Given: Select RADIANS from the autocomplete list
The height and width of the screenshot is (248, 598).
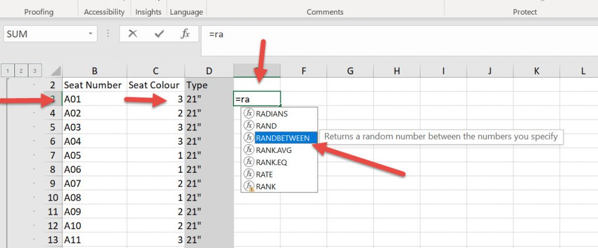Looking at the screenshot, I should point(272,114).
